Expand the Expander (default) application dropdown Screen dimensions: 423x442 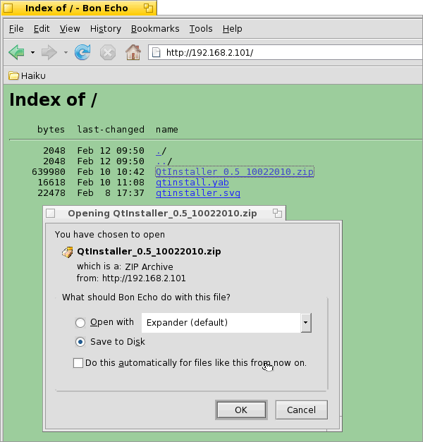click(305, 323)
